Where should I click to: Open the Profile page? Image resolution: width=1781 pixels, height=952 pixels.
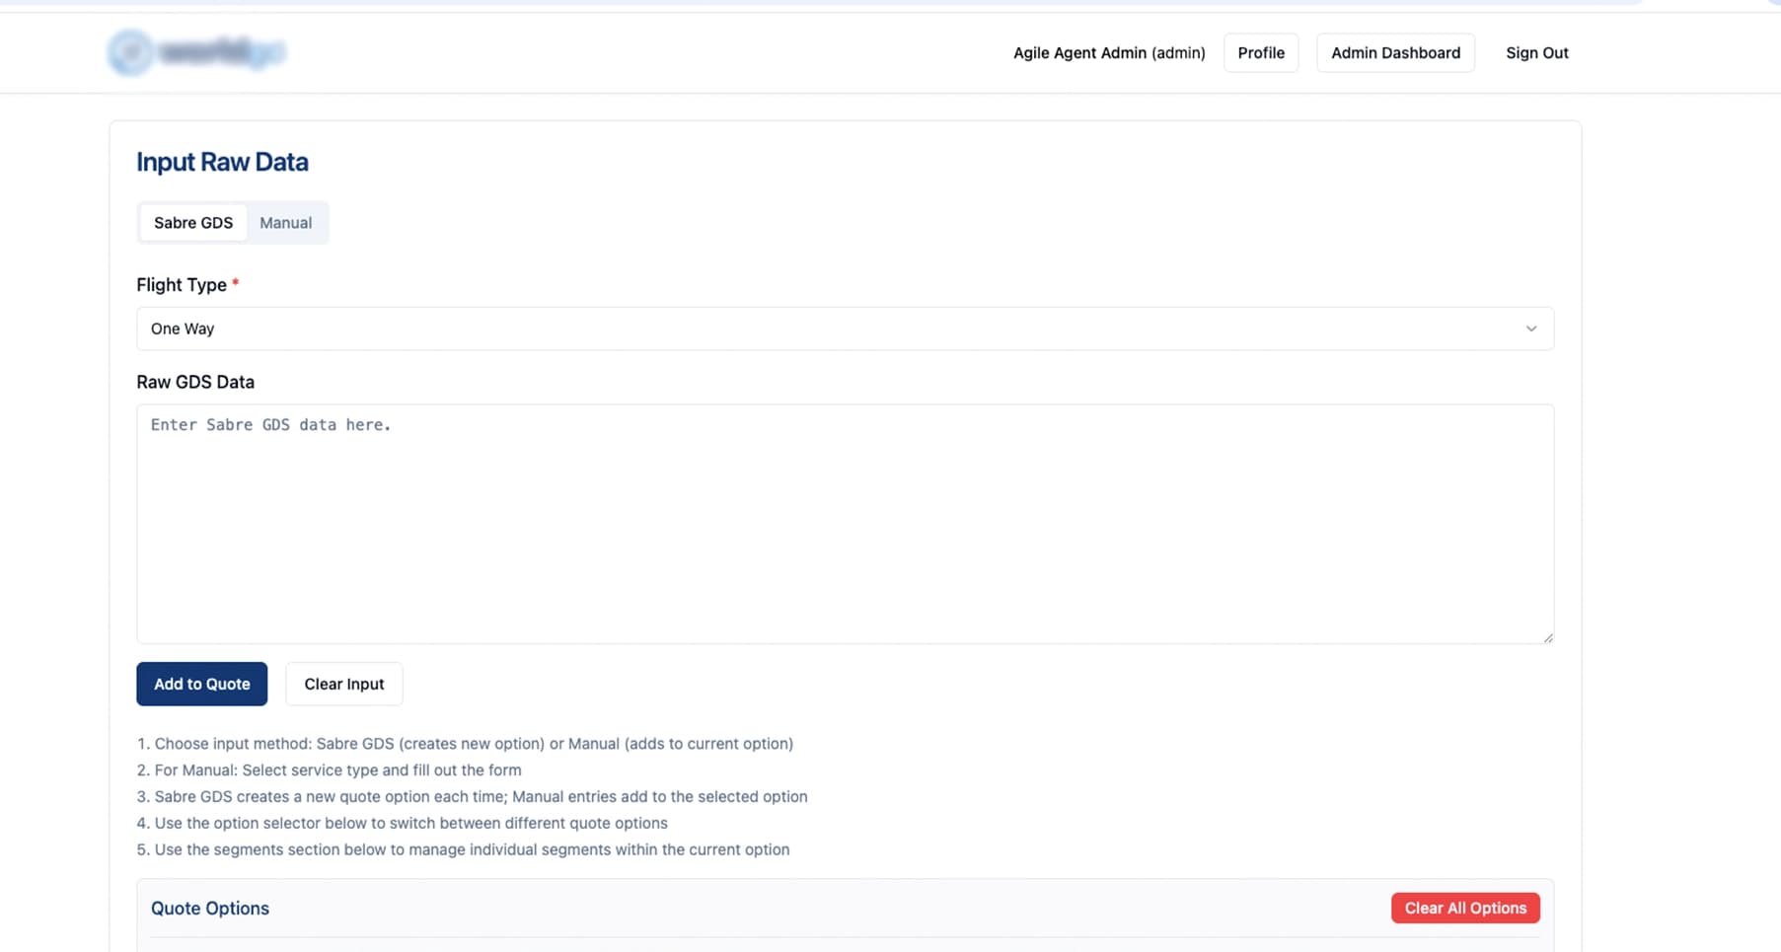pos(1260,53)
